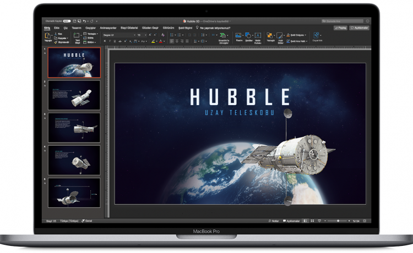The width and height of the screenshot is (413, 253).
Task: Click the text highlight color swatch
Action: tap(153, 41)
